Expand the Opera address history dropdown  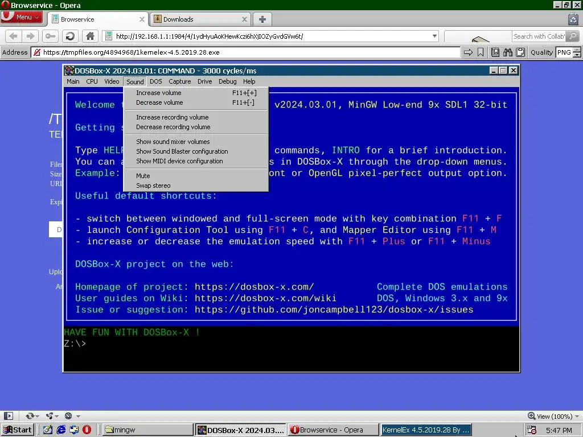(x=434, y=36)
